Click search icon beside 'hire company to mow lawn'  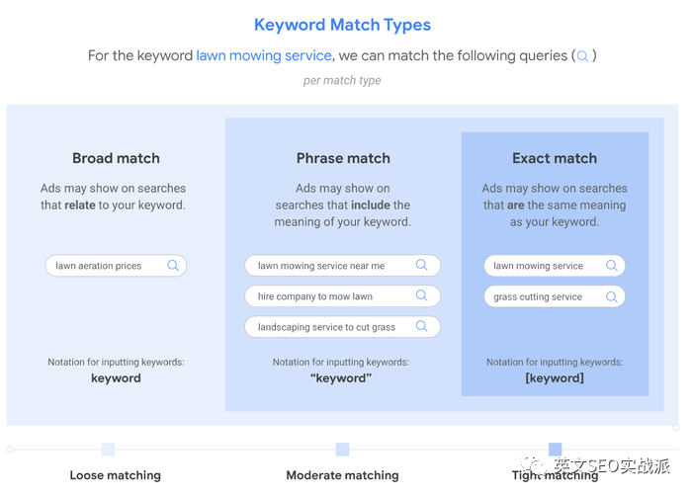point(421,295)
